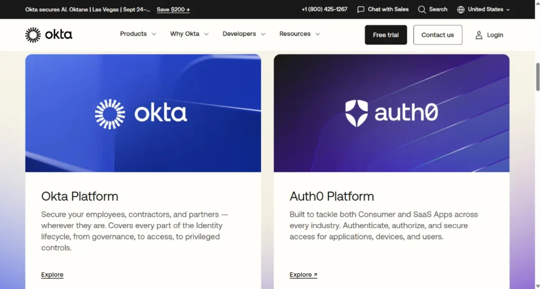541x289 pixels.
Task: Explore the Auth0 Platform link
Action: [303, 275]
